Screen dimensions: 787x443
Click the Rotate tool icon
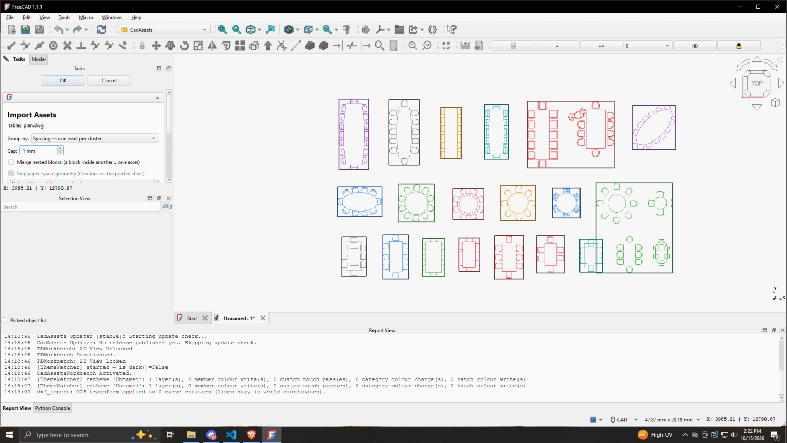pos(184,46)
